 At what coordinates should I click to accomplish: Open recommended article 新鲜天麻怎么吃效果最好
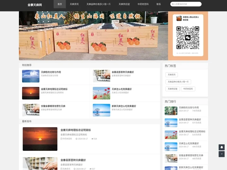point(124,106)
